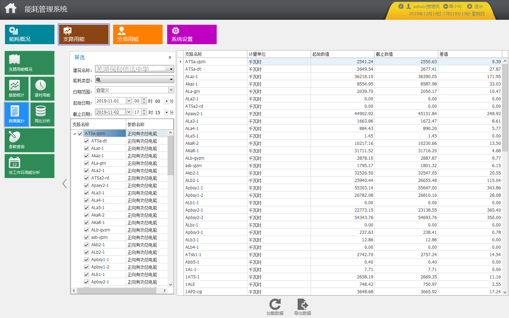Open the 日期范围 dropdown
The image size is (509, 318).
(171, 90)
